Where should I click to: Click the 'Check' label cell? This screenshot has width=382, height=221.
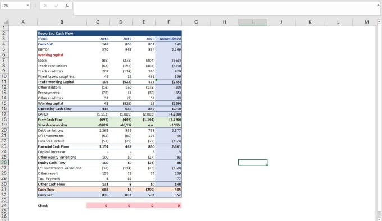pyautogui.click(x=62, y=205)
